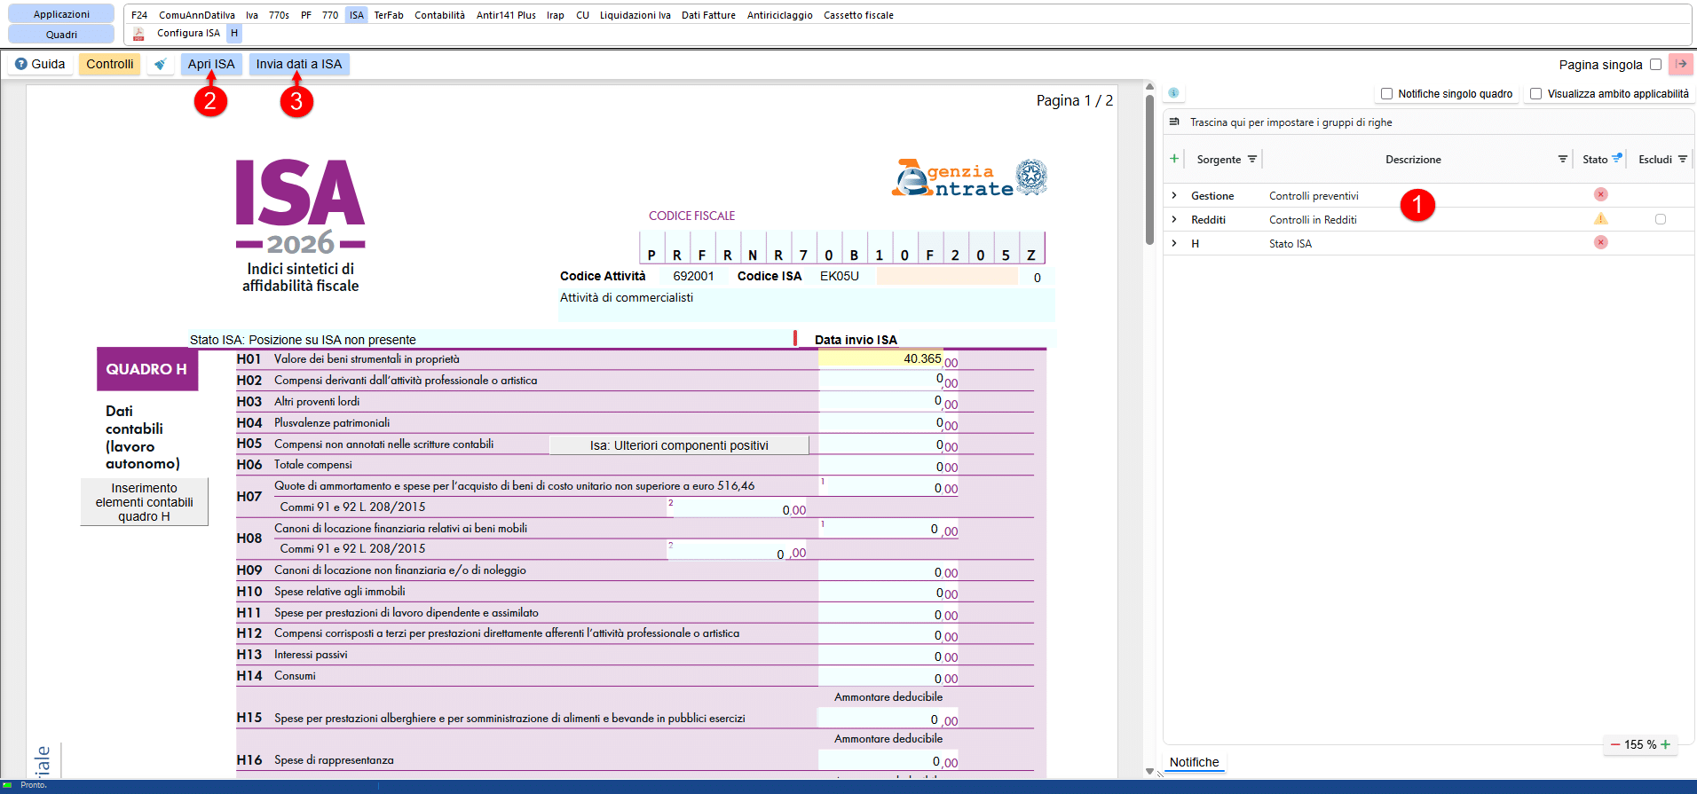This screenshot has height=794, width=1697.
Task: Expand the H Stato ISA row
Action: click(1174, 243)
